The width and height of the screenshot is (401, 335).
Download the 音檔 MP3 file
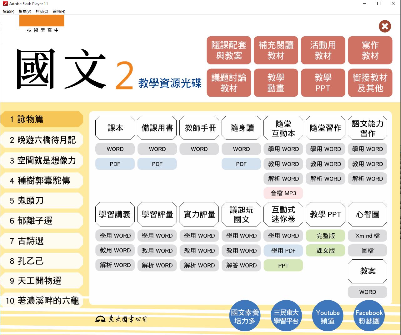283,193
